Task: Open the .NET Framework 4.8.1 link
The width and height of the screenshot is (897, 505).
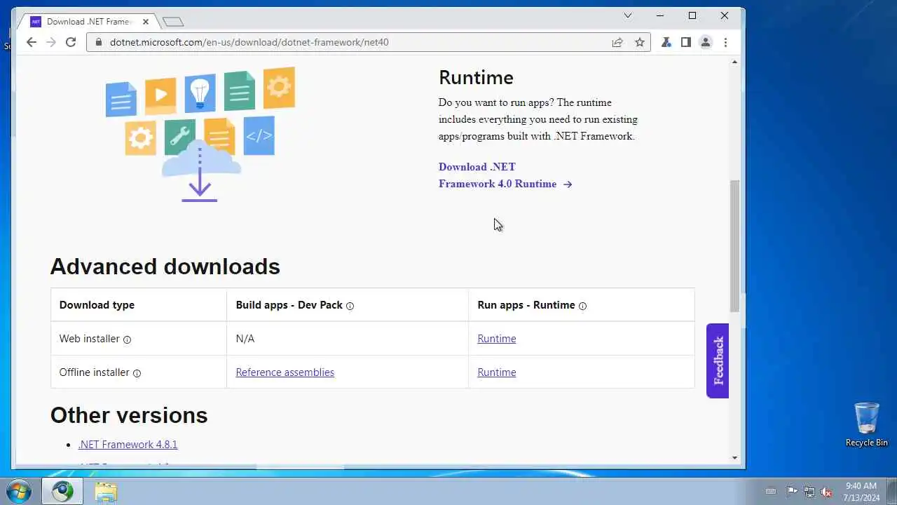Action: tap(128, 445)
